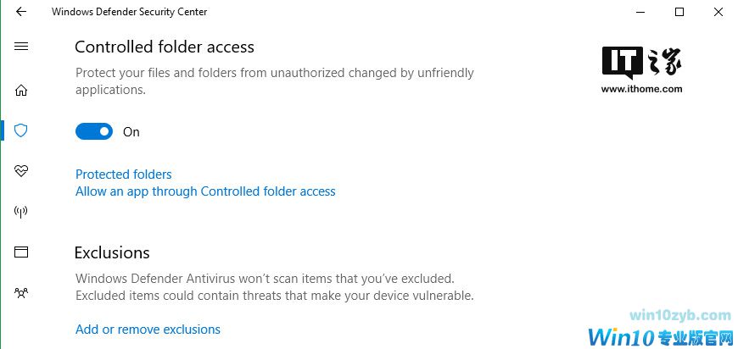Maximize the Security Center window
738x349 pixels.
pos(679,12)
